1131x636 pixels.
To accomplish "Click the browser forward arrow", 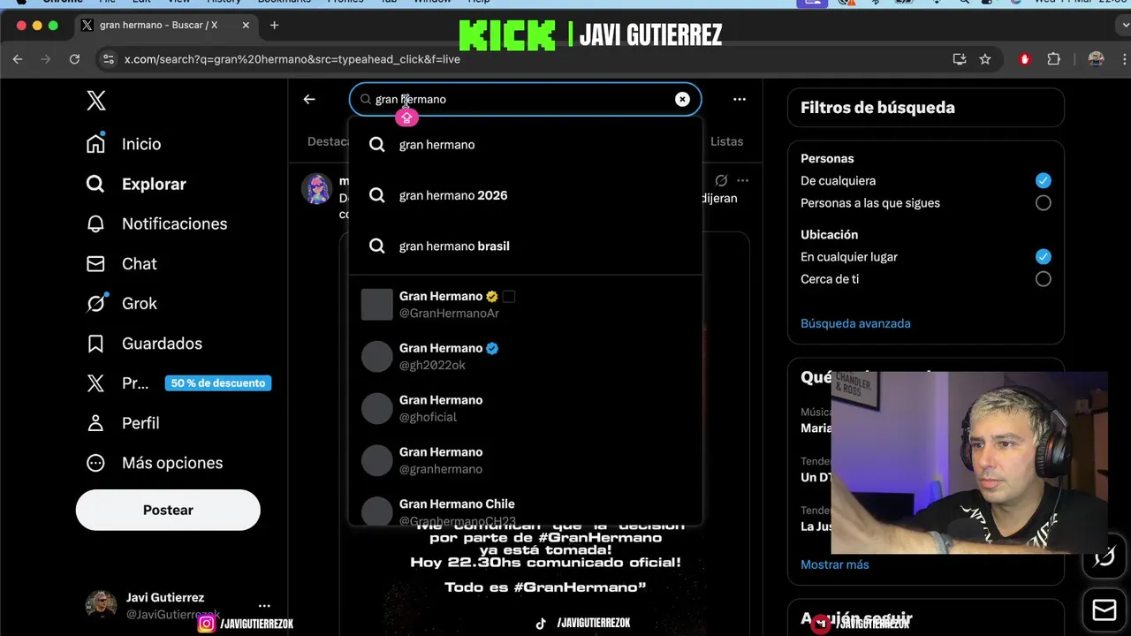I will 46,59.
